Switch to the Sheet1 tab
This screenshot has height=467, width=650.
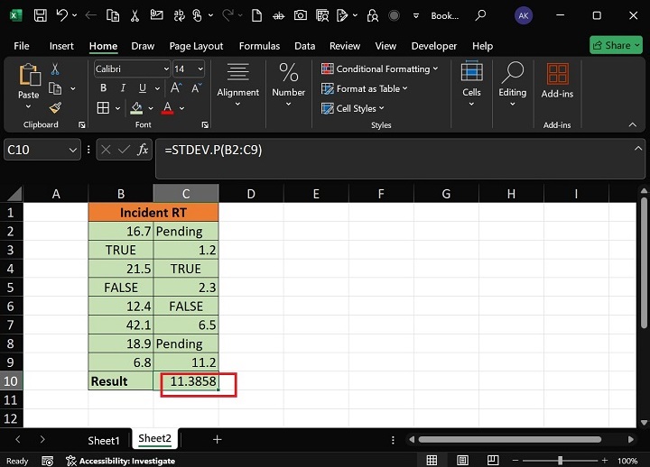point(104,441)
